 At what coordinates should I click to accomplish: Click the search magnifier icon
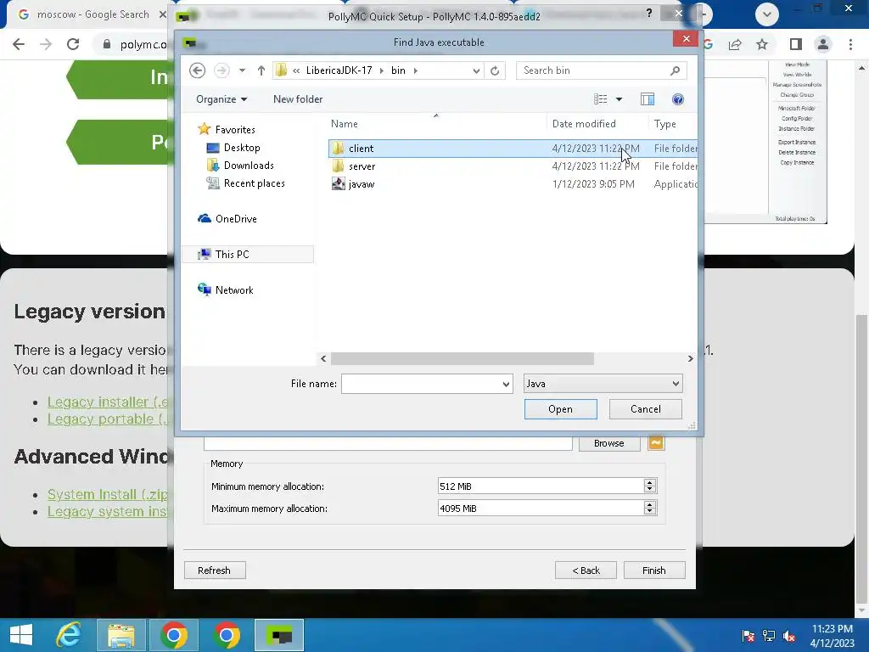click(x=675, y=70)
